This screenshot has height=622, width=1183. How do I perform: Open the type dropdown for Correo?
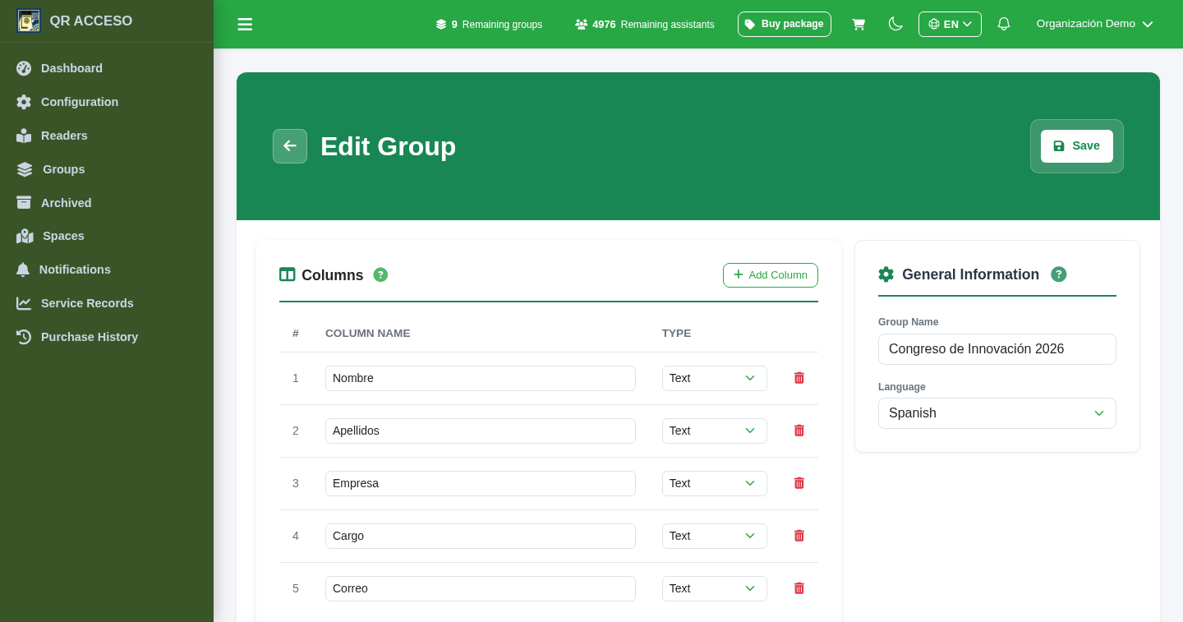(715, 588)
